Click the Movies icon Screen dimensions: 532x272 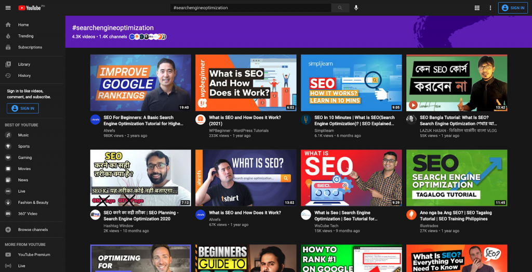point(8,169)
